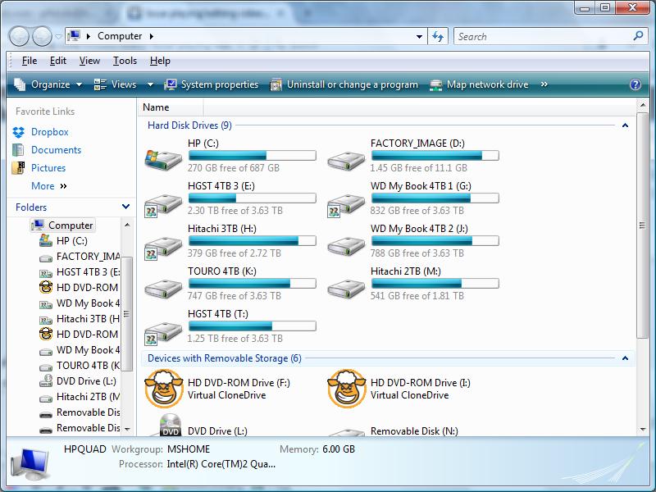Screen dimensions: 656x492
Task: Select Hitachi 2TB in the Folders tree
Action: (80, 397)
